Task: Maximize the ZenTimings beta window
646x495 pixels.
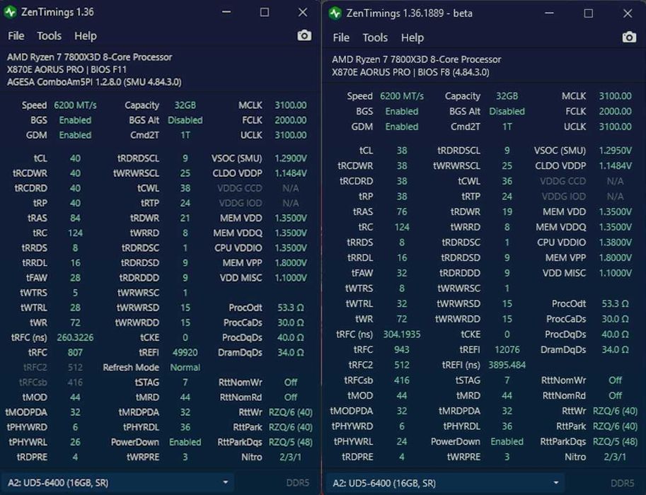Action: click(x=588, y=13)
